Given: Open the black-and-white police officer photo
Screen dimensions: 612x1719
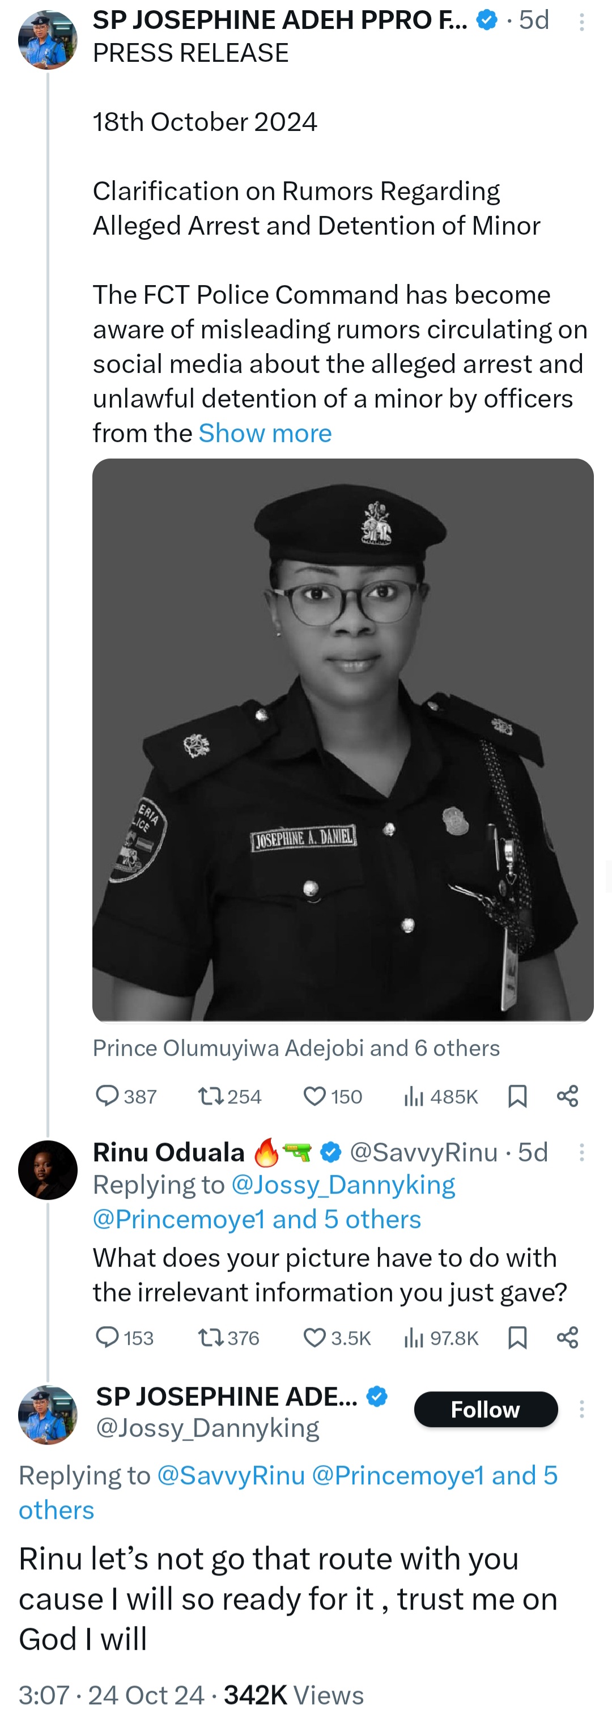Looking at the screenshot, I should coord(342,740).
